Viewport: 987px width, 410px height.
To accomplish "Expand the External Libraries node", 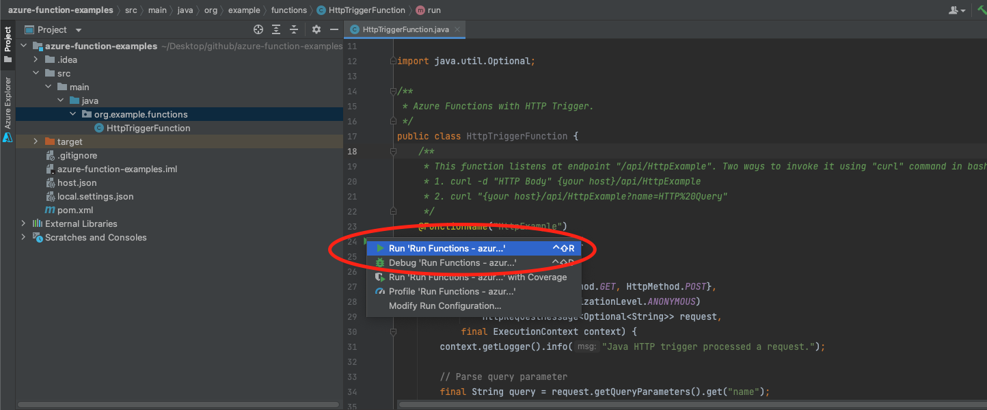I will pos(23,223).
